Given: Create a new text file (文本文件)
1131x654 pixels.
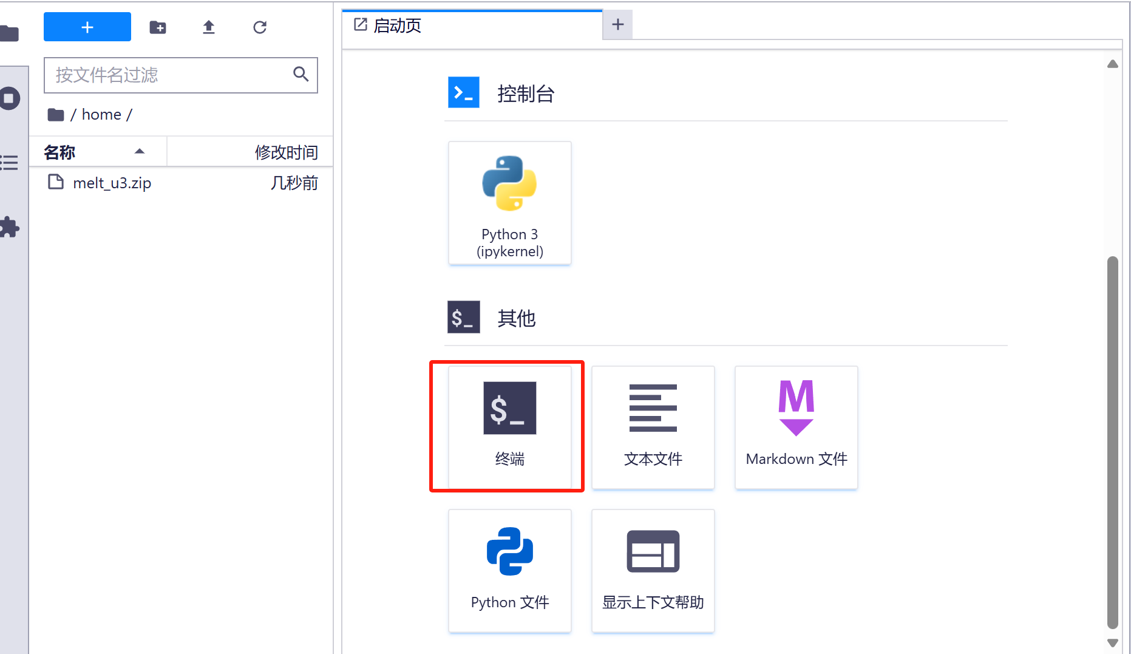Looking at the screenshot, I should pyautogui.click(x=653, y=427).
